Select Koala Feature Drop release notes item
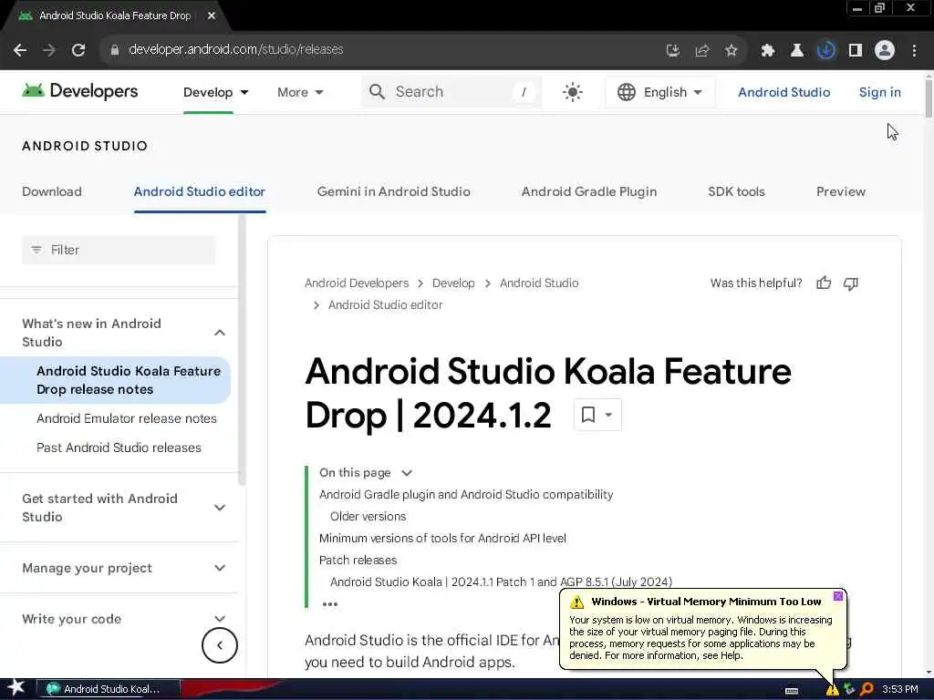The width and height of the screenshot is (934, 700). point(115,380)
